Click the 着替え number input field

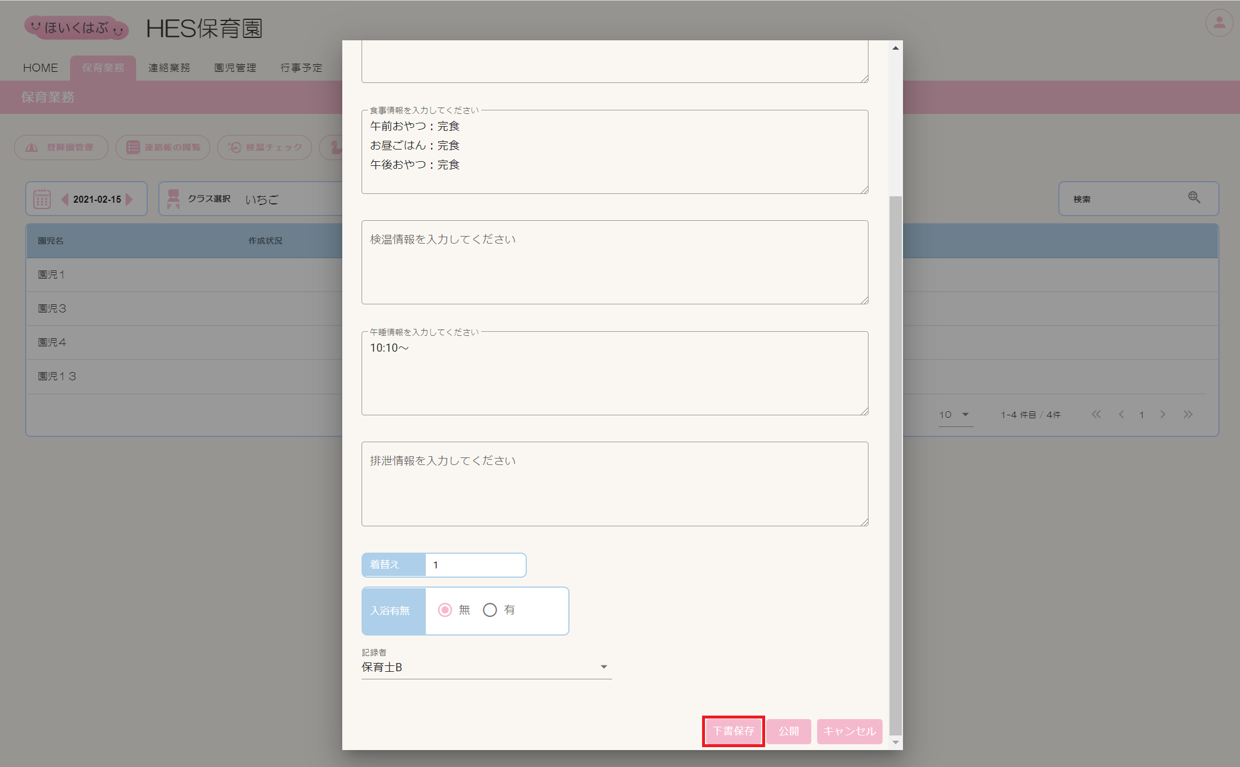coord(474,565)
